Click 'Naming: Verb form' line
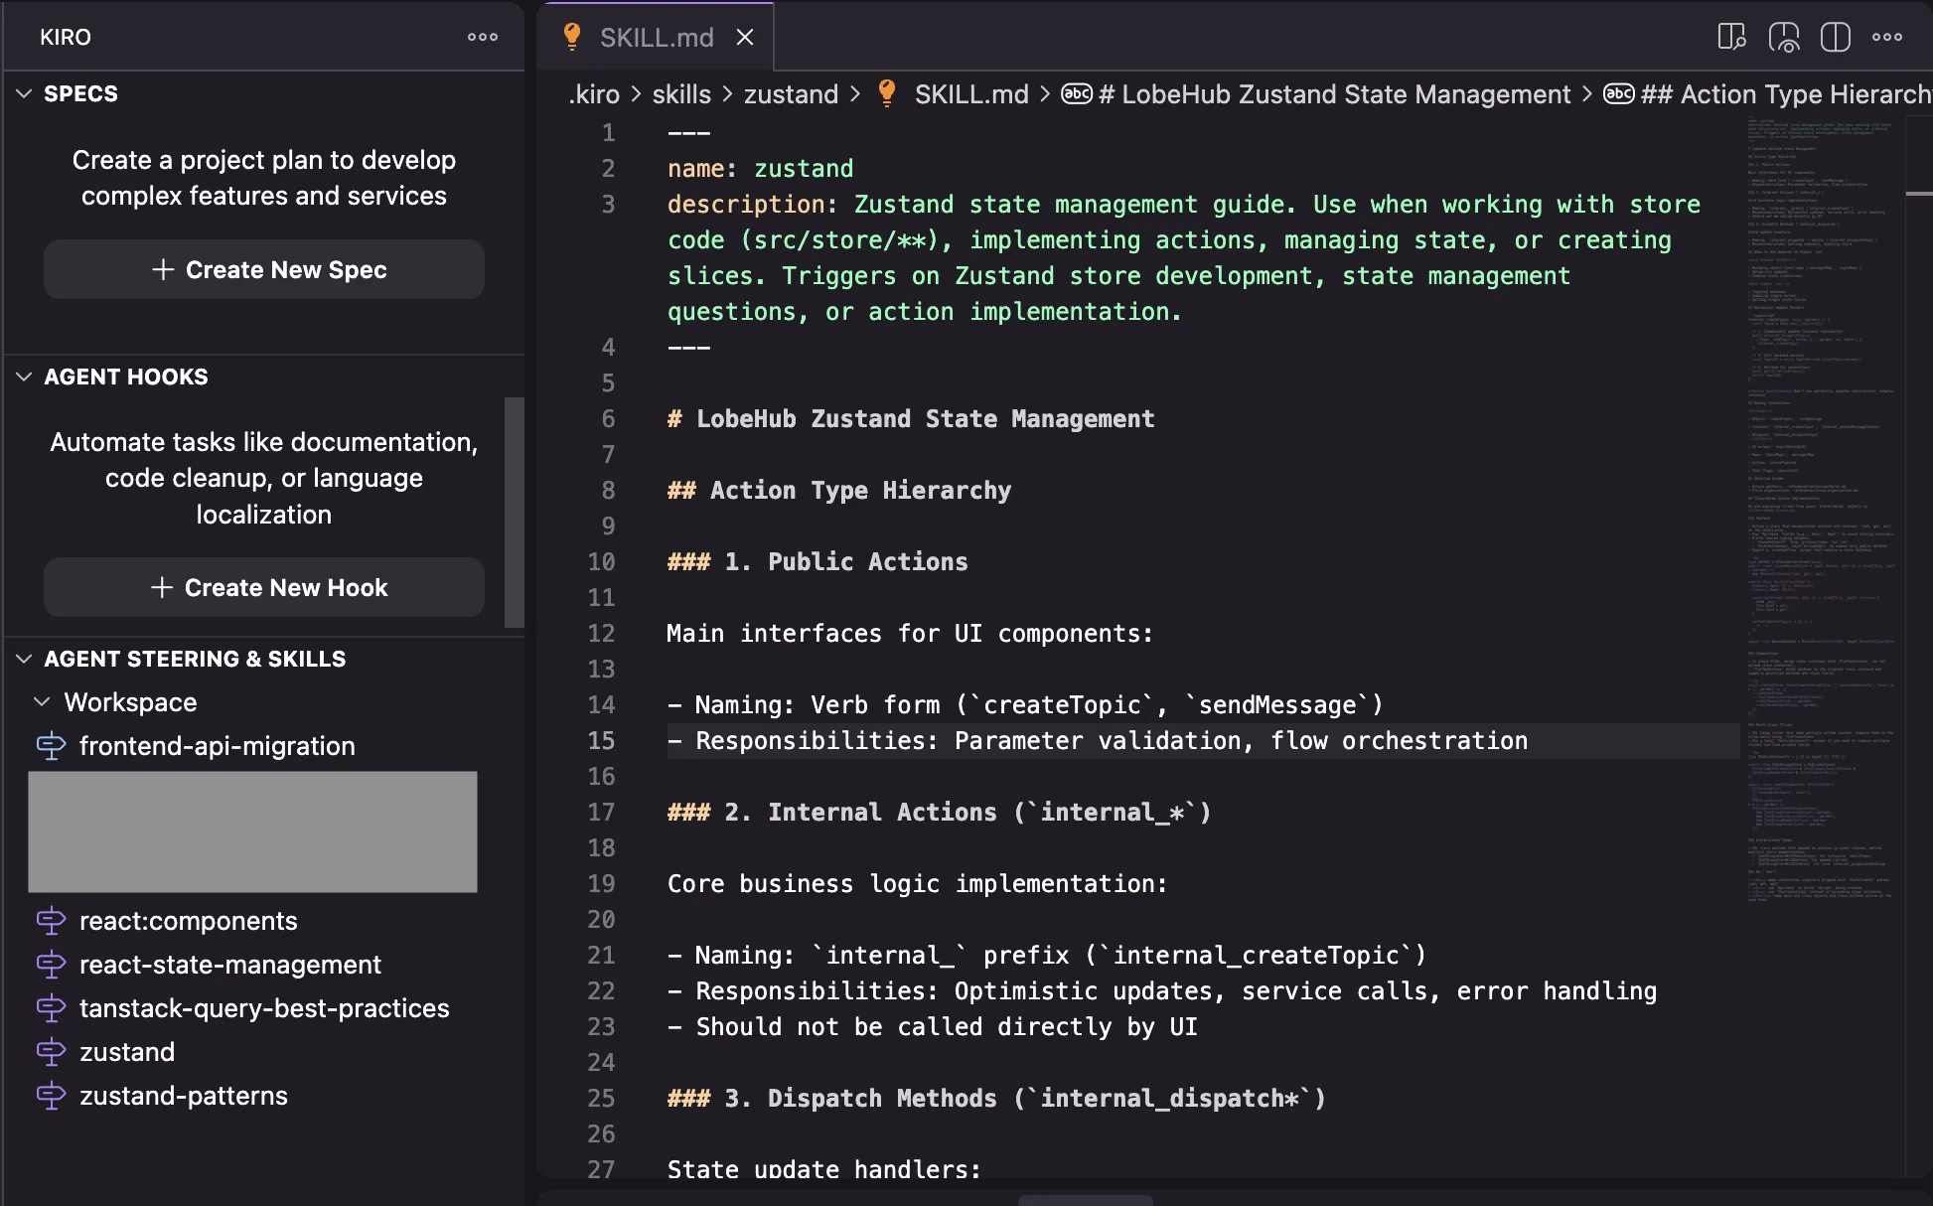Viewport: 1933px width, 1206px height. (1025, 704)
